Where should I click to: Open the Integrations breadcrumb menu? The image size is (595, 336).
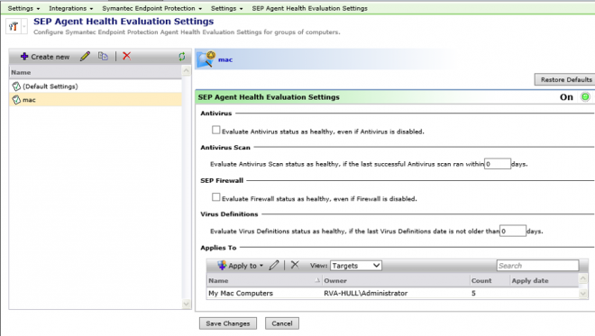pyautogui.click(x=70, y=8)
